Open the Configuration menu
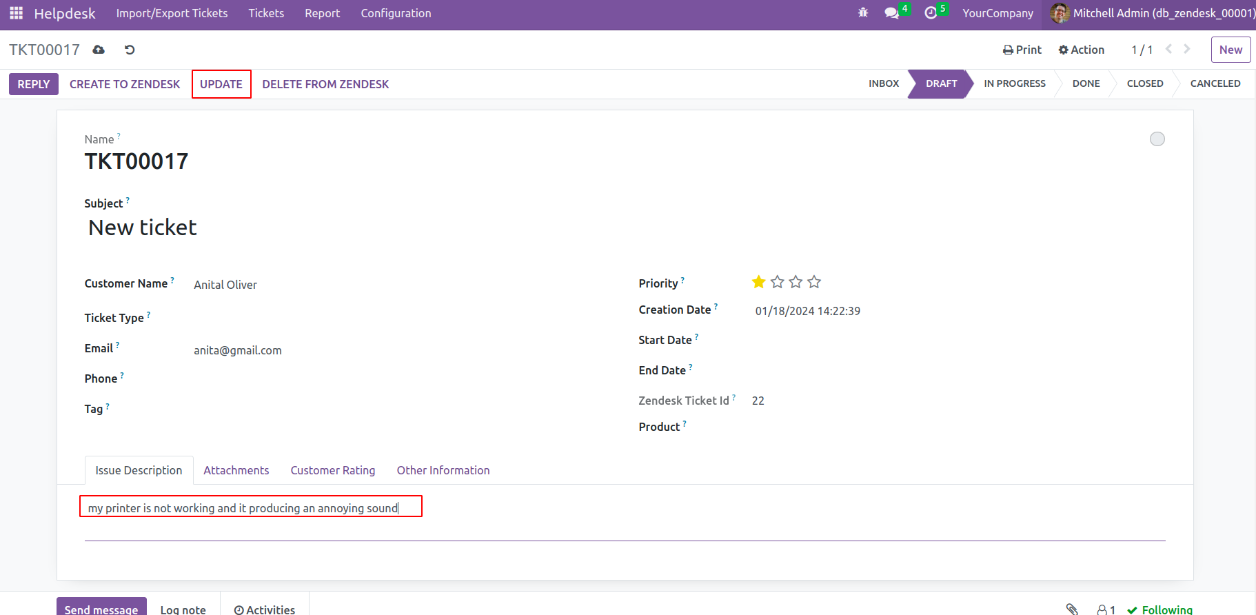 click(396, 13)
